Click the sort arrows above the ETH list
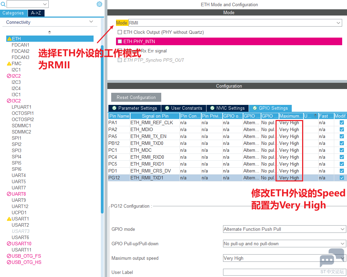 pos(50,32)
